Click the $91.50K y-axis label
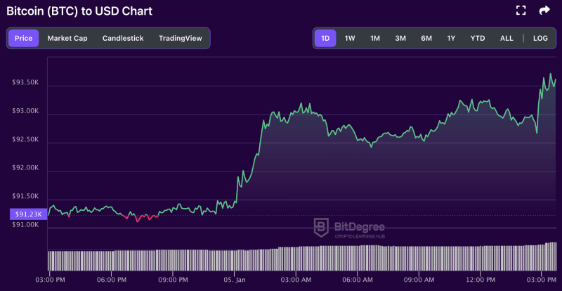Image resolution: width=562 pixels, height=291 pixels. pos(25,196)
